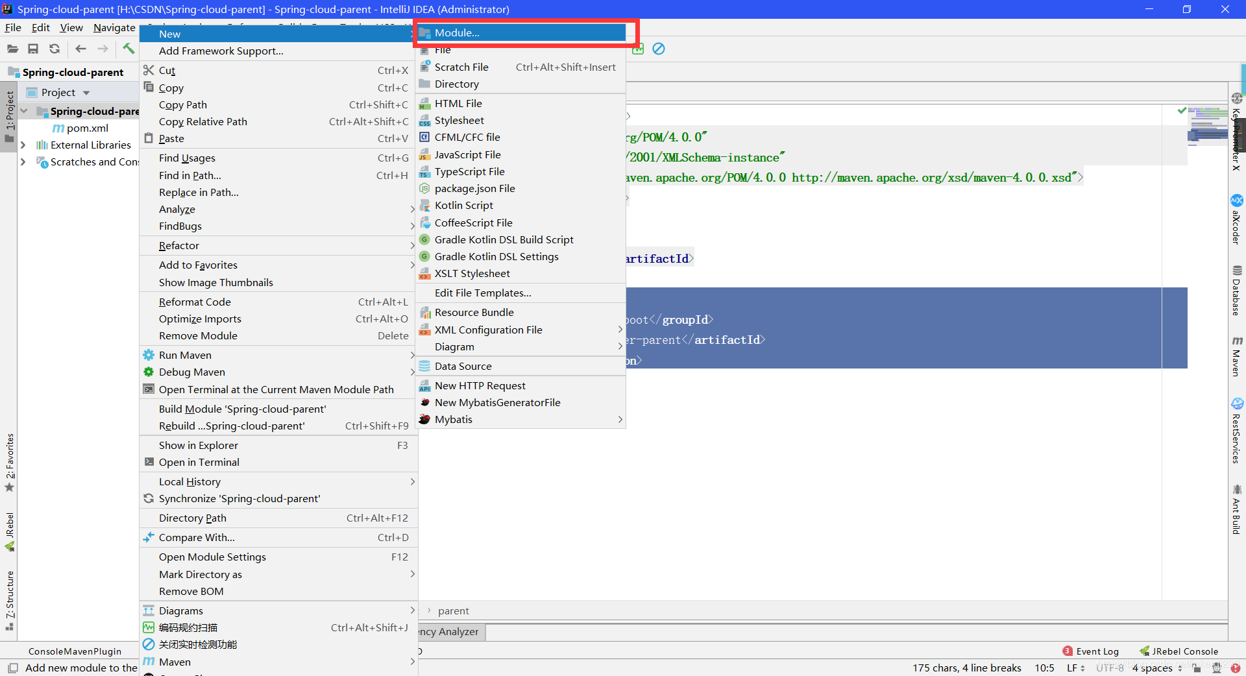Click New HTTP Request entry
The width and height of the screenshot is (1246, 676).
521,385
